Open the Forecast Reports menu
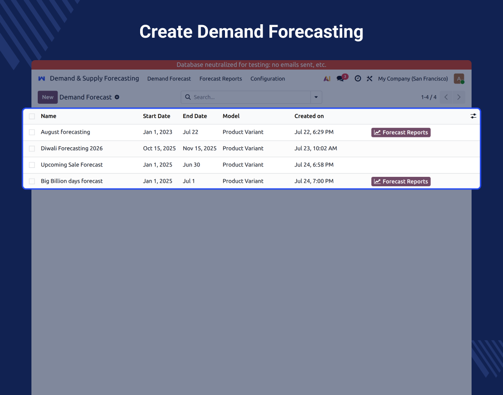The image size is (503, 395). coord(221,79)
